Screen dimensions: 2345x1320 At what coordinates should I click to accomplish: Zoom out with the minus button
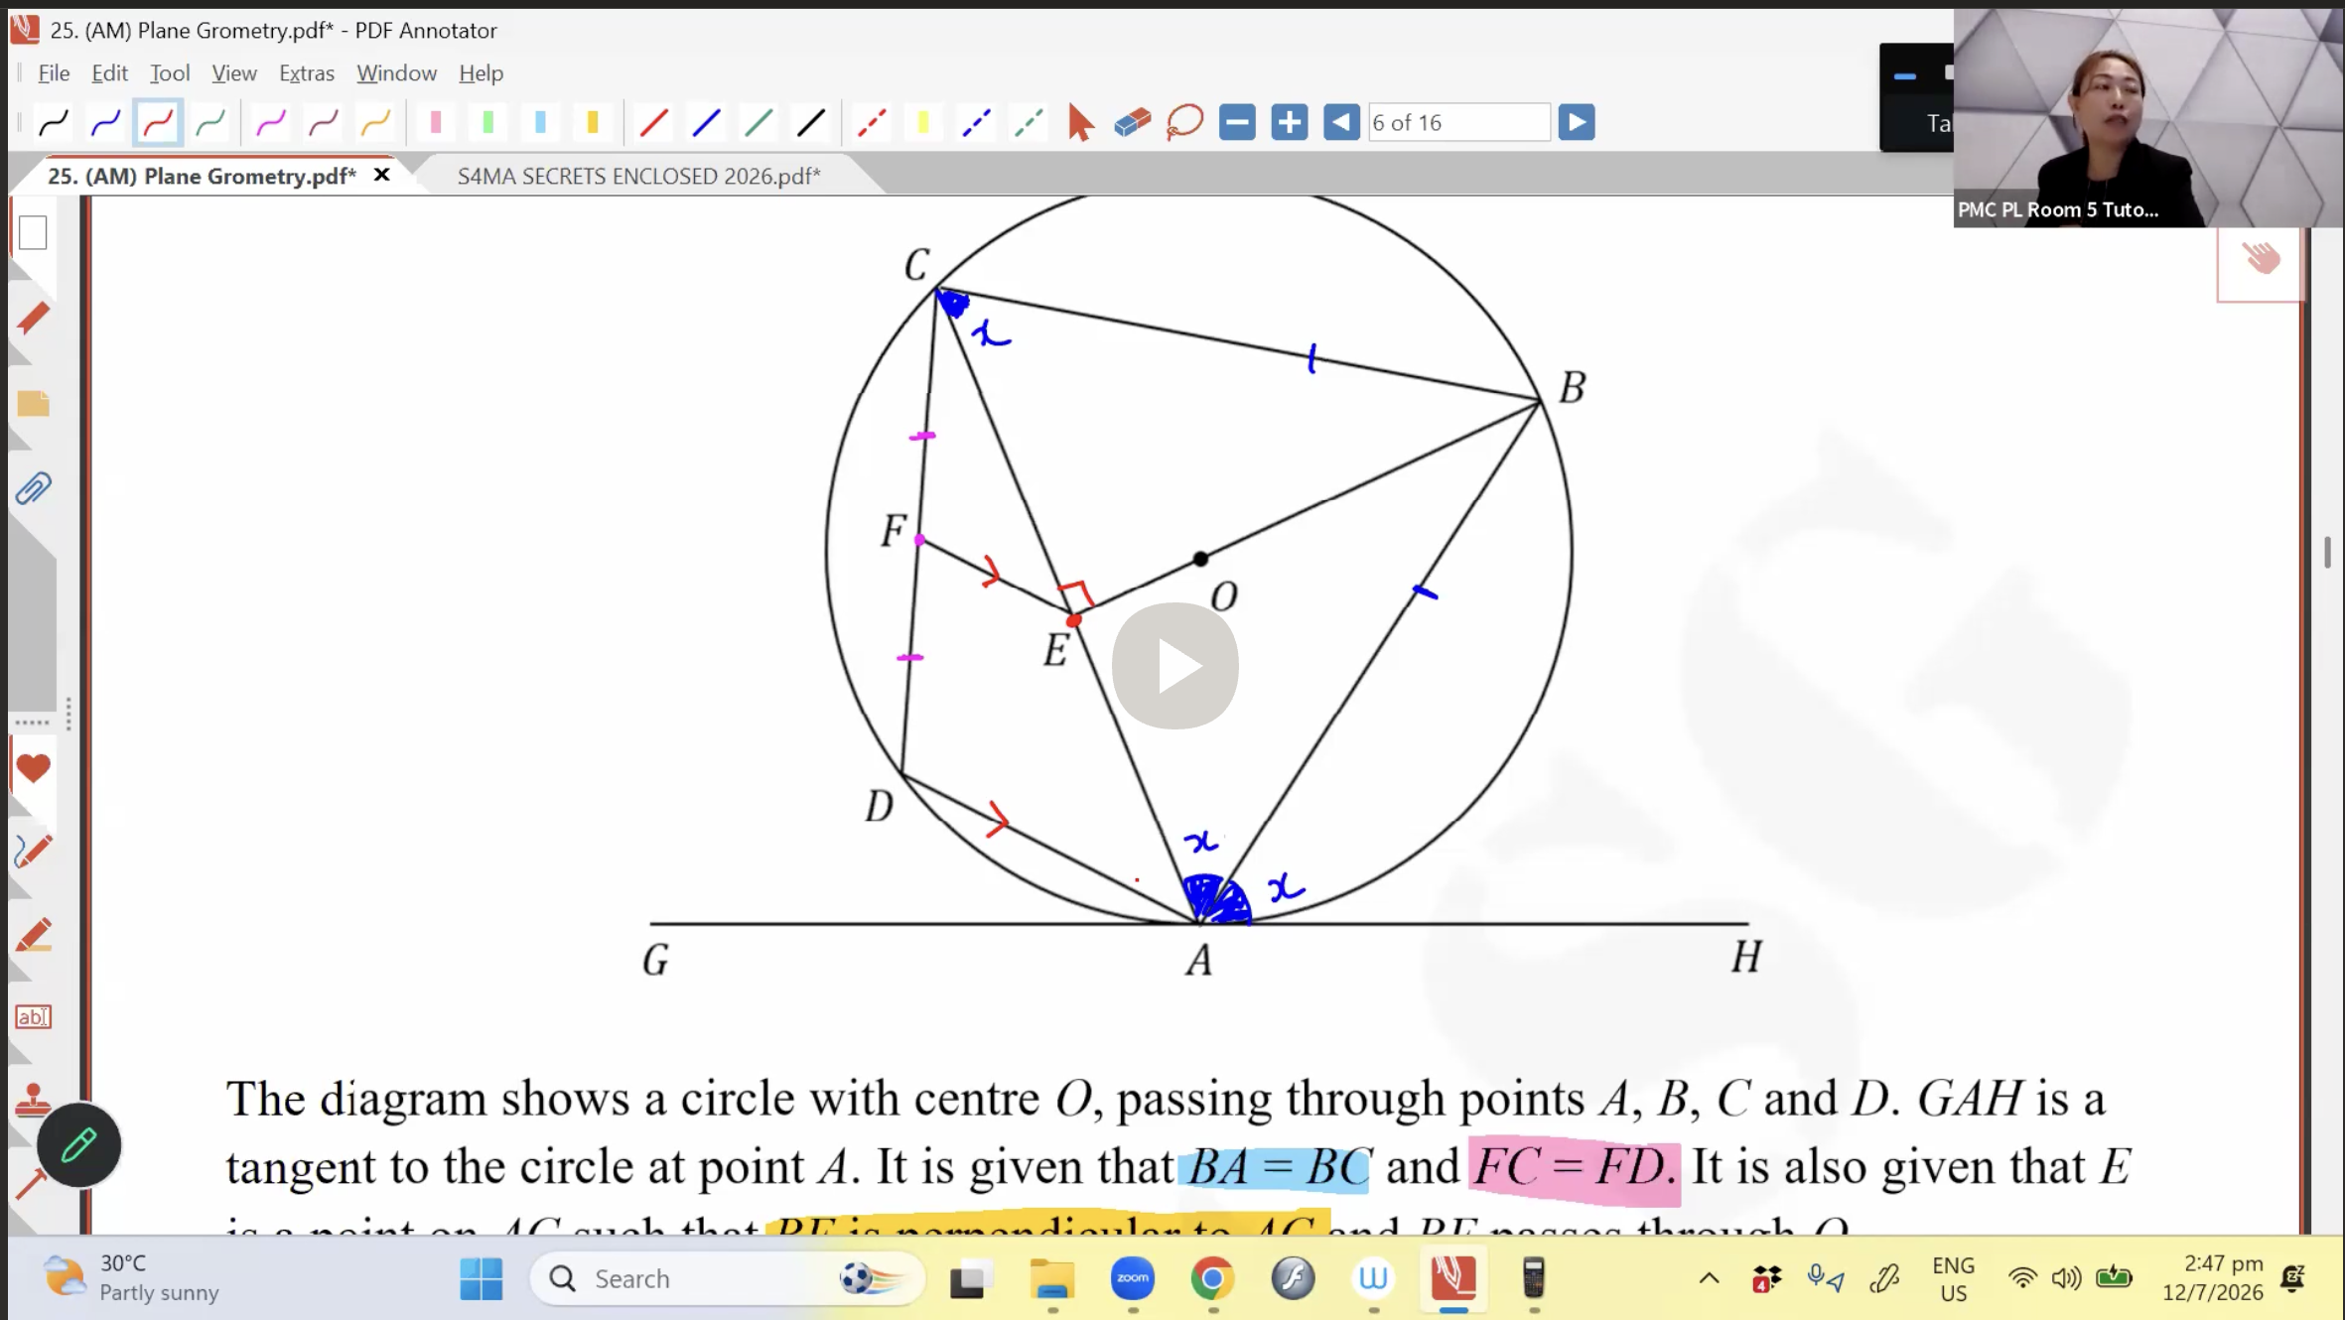(1237, 123)
